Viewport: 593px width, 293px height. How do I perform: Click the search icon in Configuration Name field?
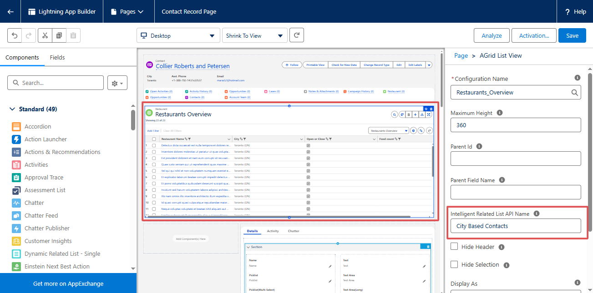[x=575, y=92]
